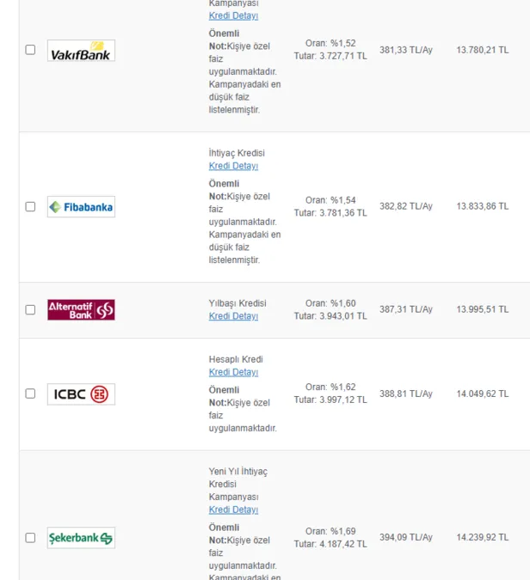This screenshot has width=530, height=580.
Task: Click the Hesaplı Kredi loan title
Action: pos(236,359)
